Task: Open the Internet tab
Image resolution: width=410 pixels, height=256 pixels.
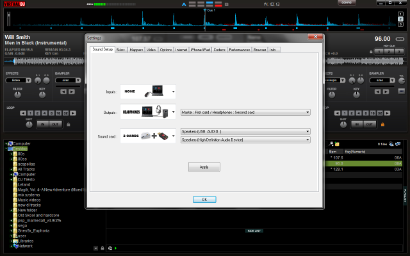Action: tap(181, 50)
